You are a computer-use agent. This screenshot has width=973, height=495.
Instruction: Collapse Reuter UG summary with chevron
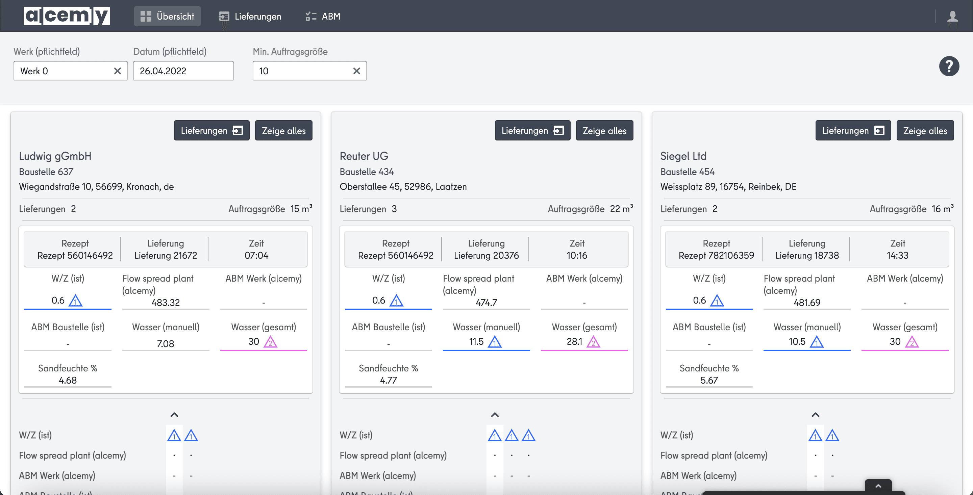click(495, 415)
